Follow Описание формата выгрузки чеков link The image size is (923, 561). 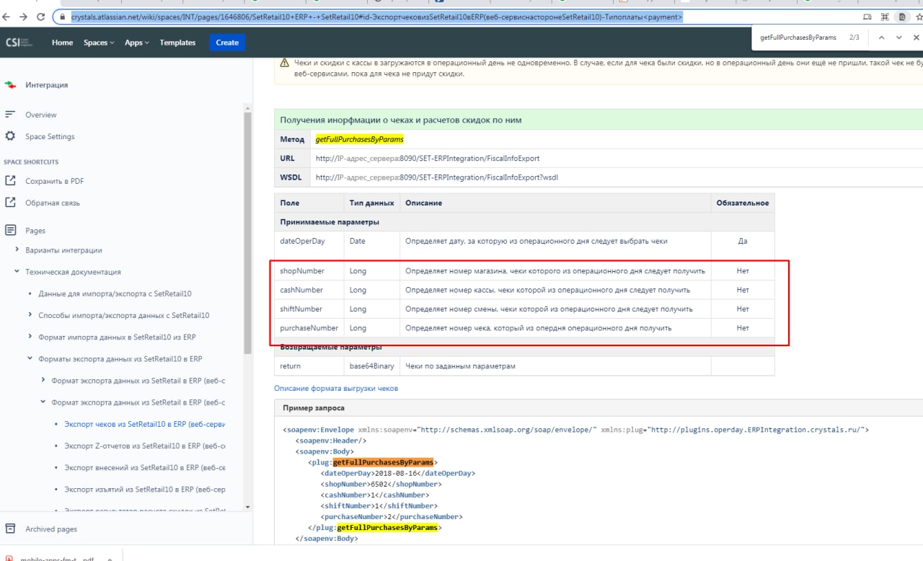pyautogui.click(x=336, y=388)
